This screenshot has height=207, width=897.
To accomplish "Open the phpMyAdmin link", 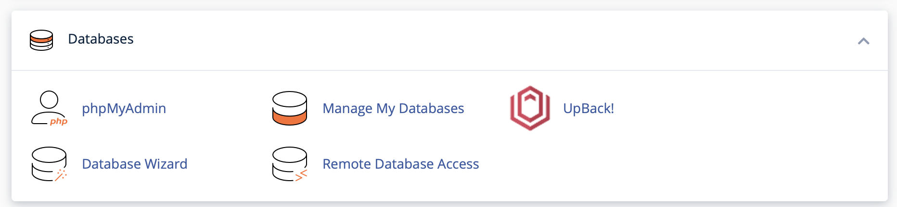I will (x=124, y=109).
